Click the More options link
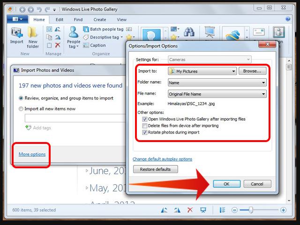This screenshot has width=300, height=225. point(32,154)
